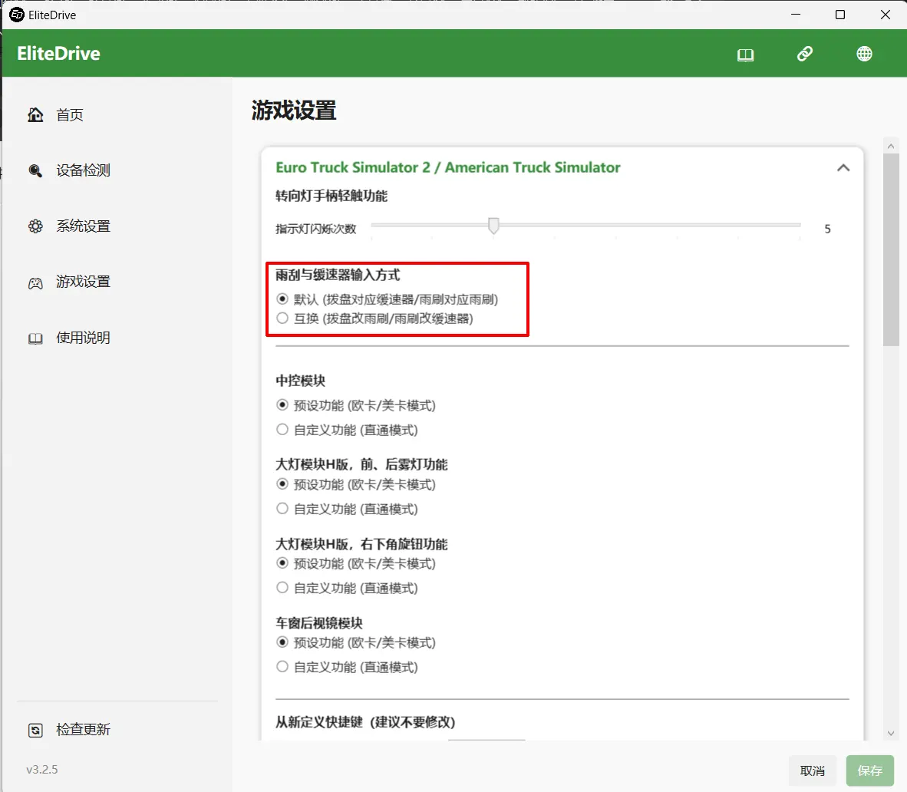Click the refresh icon for 检查更新
Viewport: 907px width, 792px height.
tap(35, 730)
